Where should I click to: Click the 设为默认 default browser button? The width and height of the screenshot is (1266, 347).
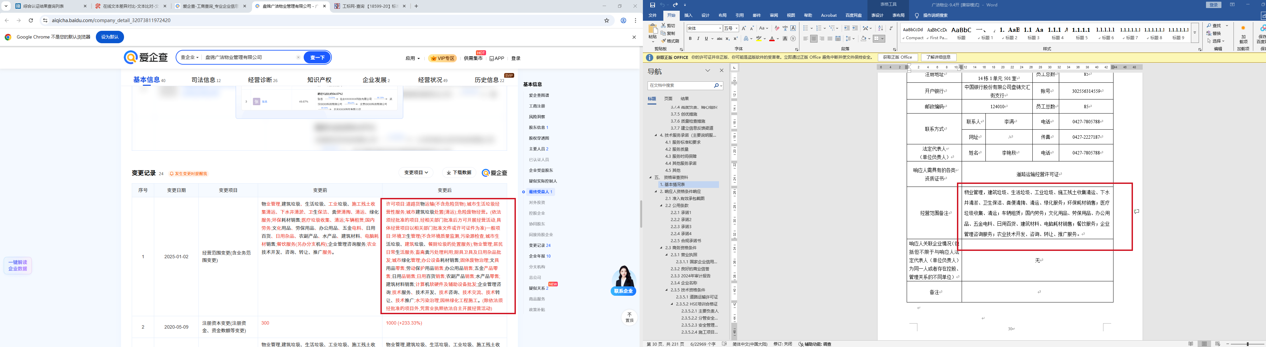coord(110,37)
